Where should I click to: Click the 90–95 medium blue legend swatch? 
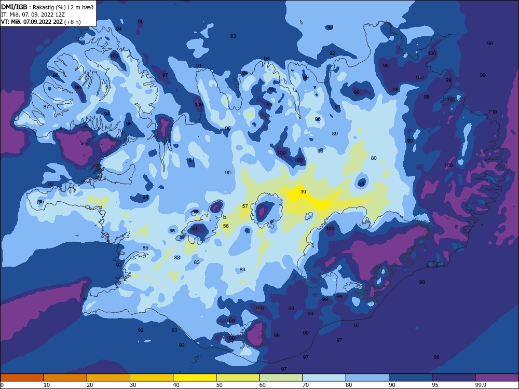pos(411,378)
